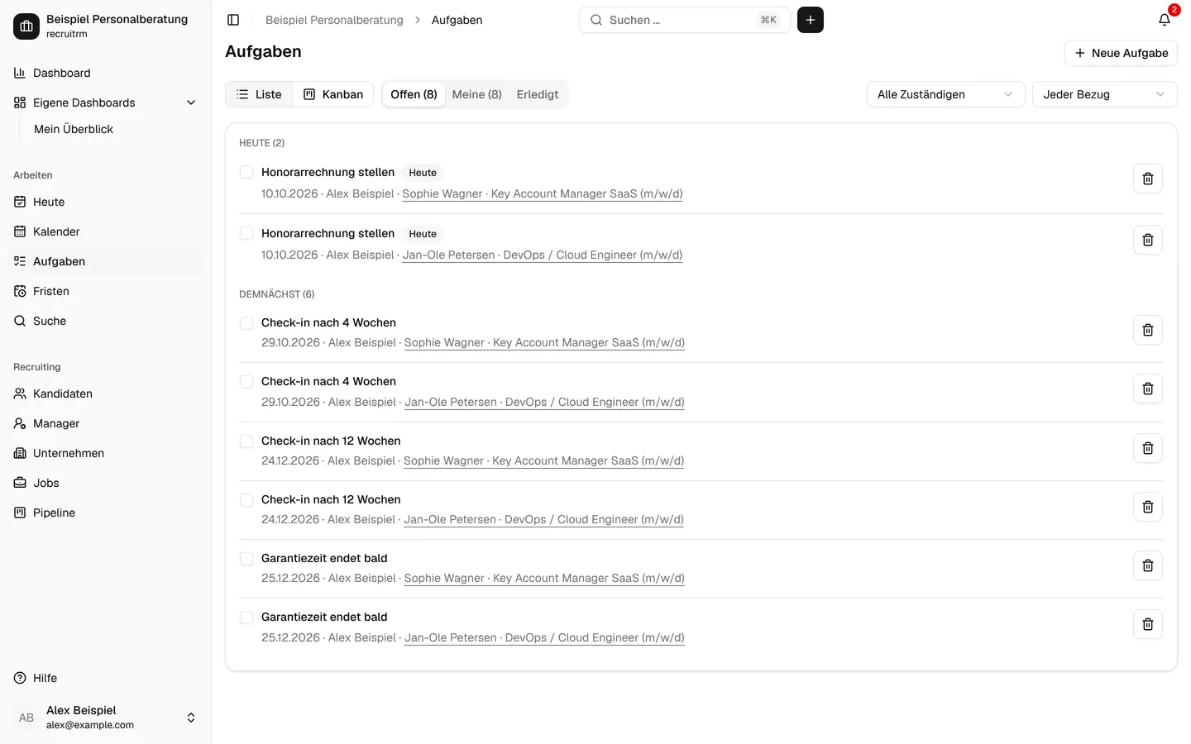Delete Check-in nach 12 Wochen Sophie Wagner task
Image resolution: width=1191 pixels, height=744 pixels.
point(1148,448)
